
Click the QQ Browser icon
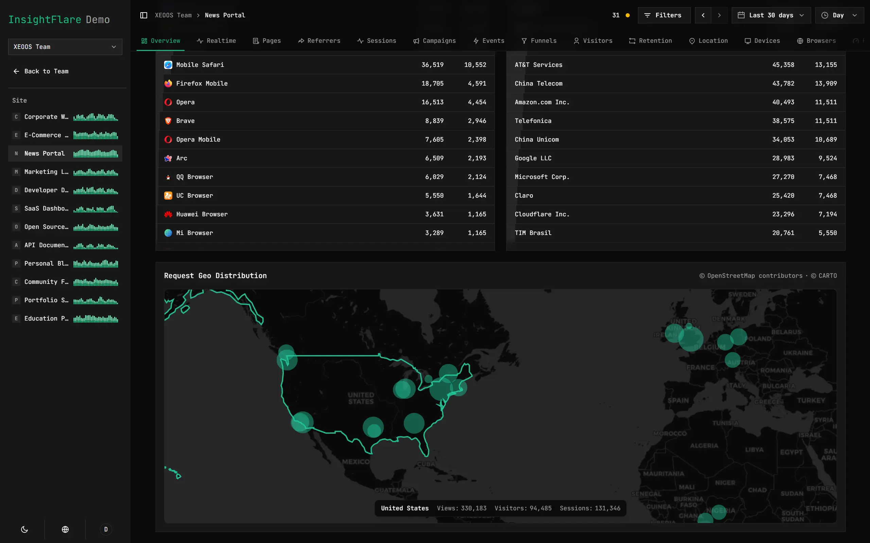pos(168,177)
